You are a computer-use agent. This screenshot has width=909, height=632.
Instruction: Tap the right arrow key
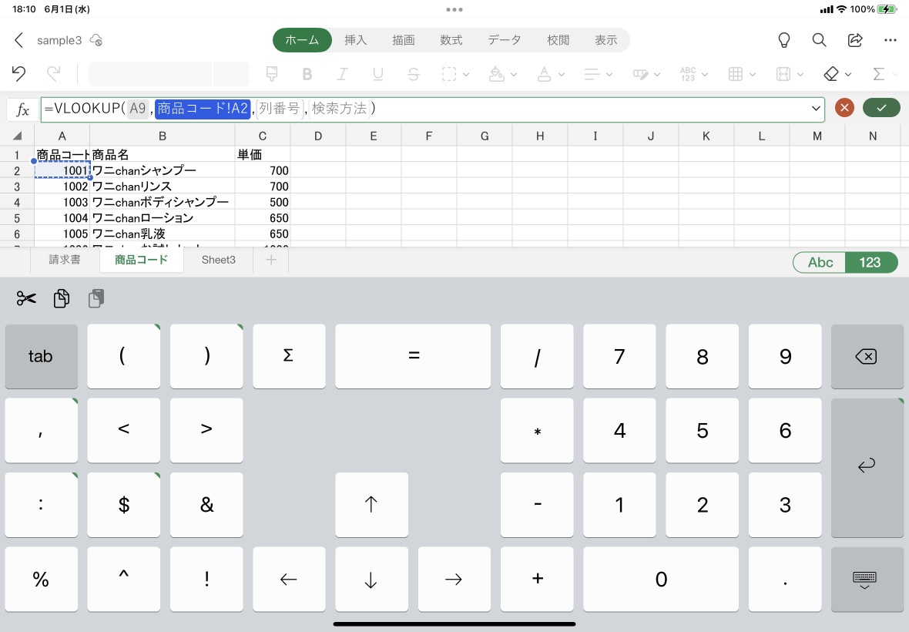[454, 579]
